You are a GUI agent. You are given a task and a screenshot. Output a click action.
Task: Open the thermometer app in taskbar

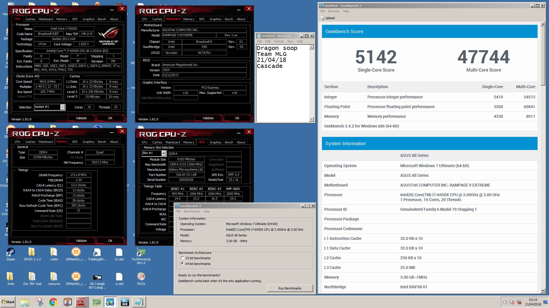point(67,302)
